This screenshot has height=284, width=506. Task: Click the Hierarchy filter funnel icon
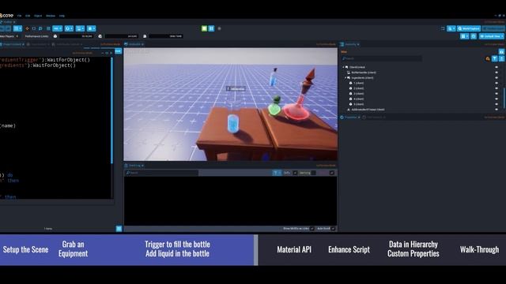[494, 58]
